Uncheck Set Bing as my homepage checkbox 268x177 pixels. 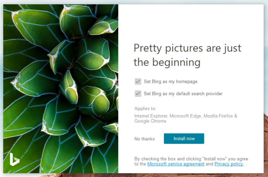[138, 82]
